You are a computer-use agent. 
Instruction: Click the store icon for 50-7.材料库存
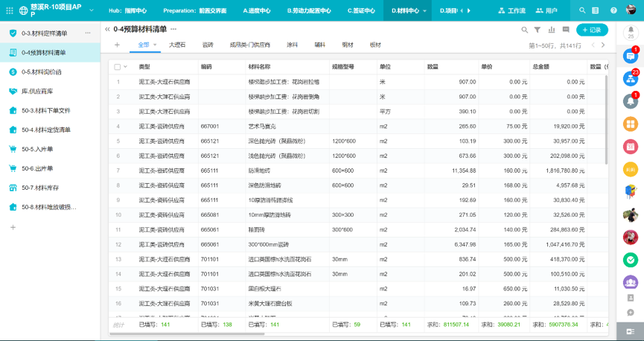point(13,188)
